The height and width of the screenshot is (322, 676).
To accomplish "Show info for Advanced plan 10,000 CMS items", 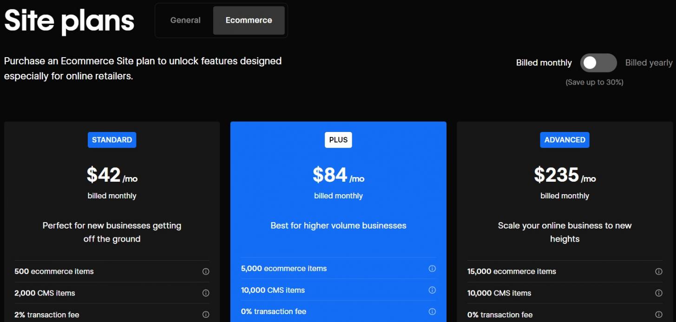I will (x=658, y=293).
